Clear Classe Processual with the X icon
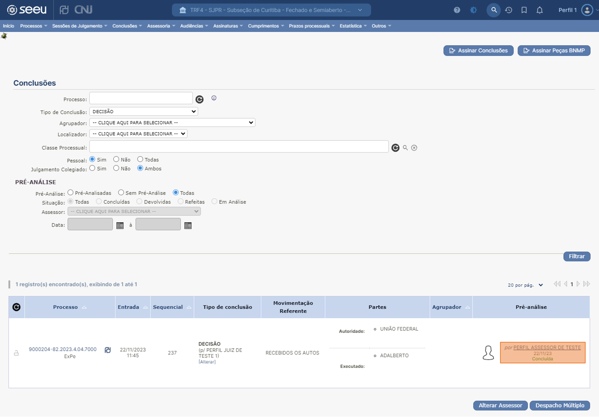The width and height of the screenshot is (599, 418). (x=414, y=148)
